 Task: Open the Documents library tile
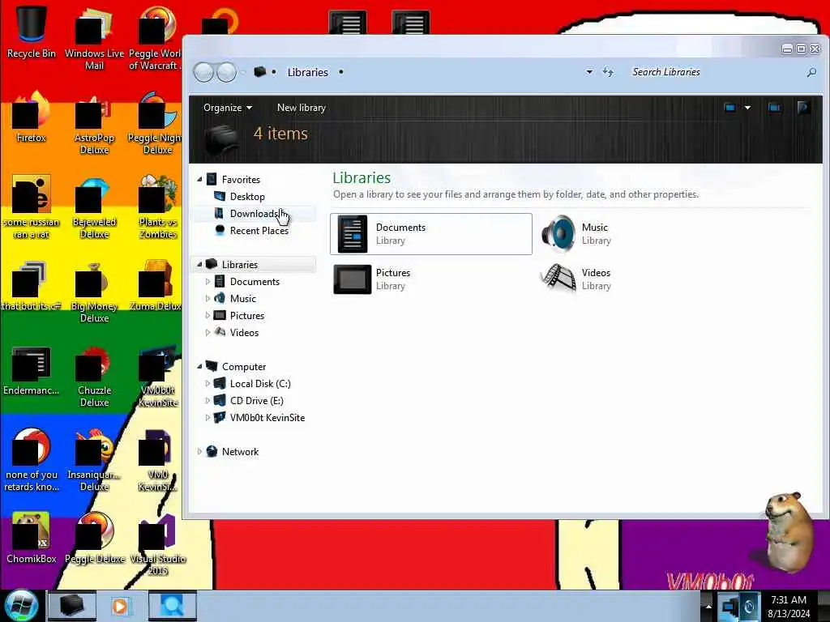click(431, 234)
